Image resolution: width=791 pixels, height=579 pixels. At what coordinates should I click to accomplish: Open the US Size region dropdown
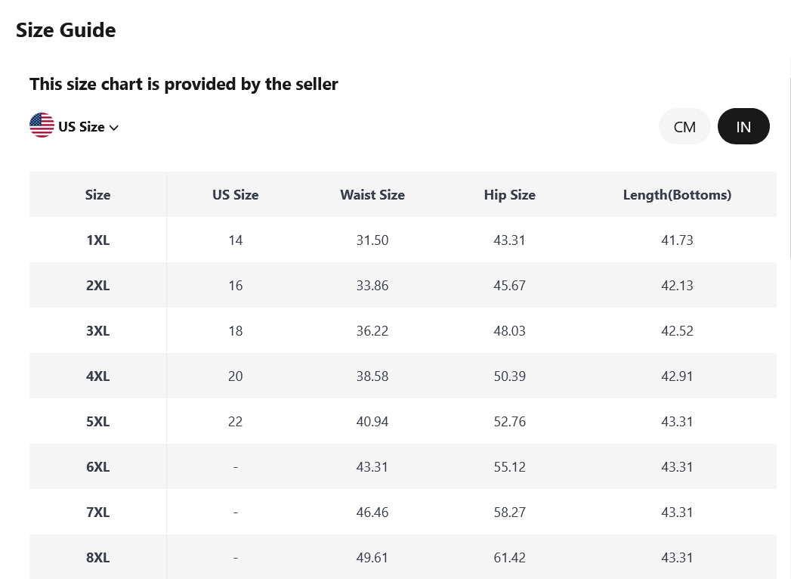(x=74, y=125)
